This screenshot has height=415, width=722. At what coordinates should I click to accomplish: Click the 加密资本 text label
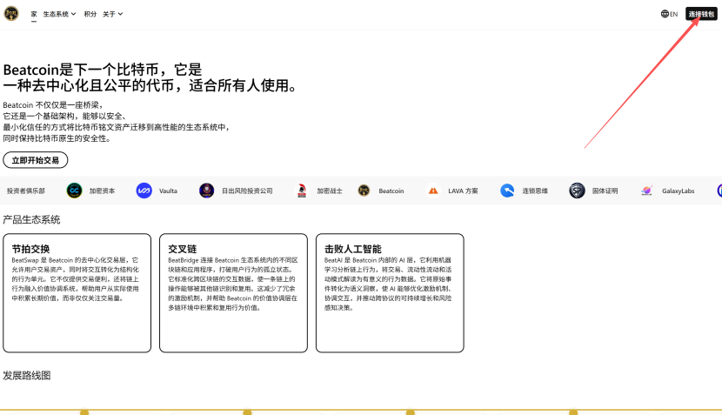click(103, 191)
